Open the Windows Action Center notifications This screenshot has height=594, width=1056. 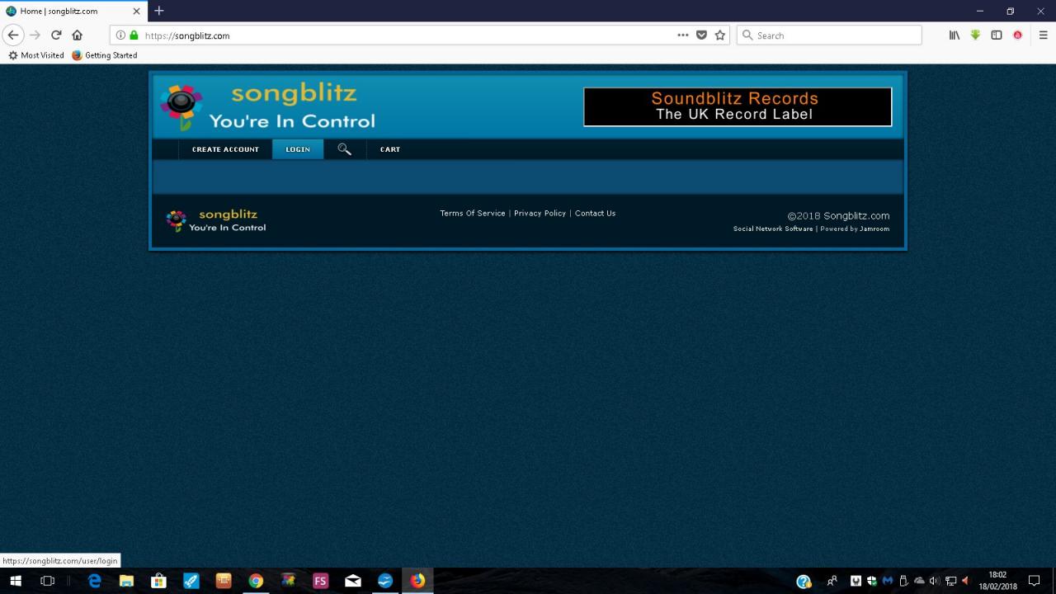click(x=1035, y=581)
